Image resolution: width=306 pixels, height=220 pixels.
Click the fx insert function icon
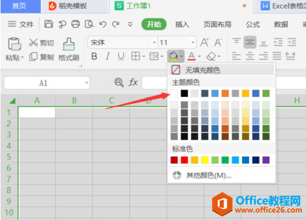pyautogui.click(x=133, y=82)
